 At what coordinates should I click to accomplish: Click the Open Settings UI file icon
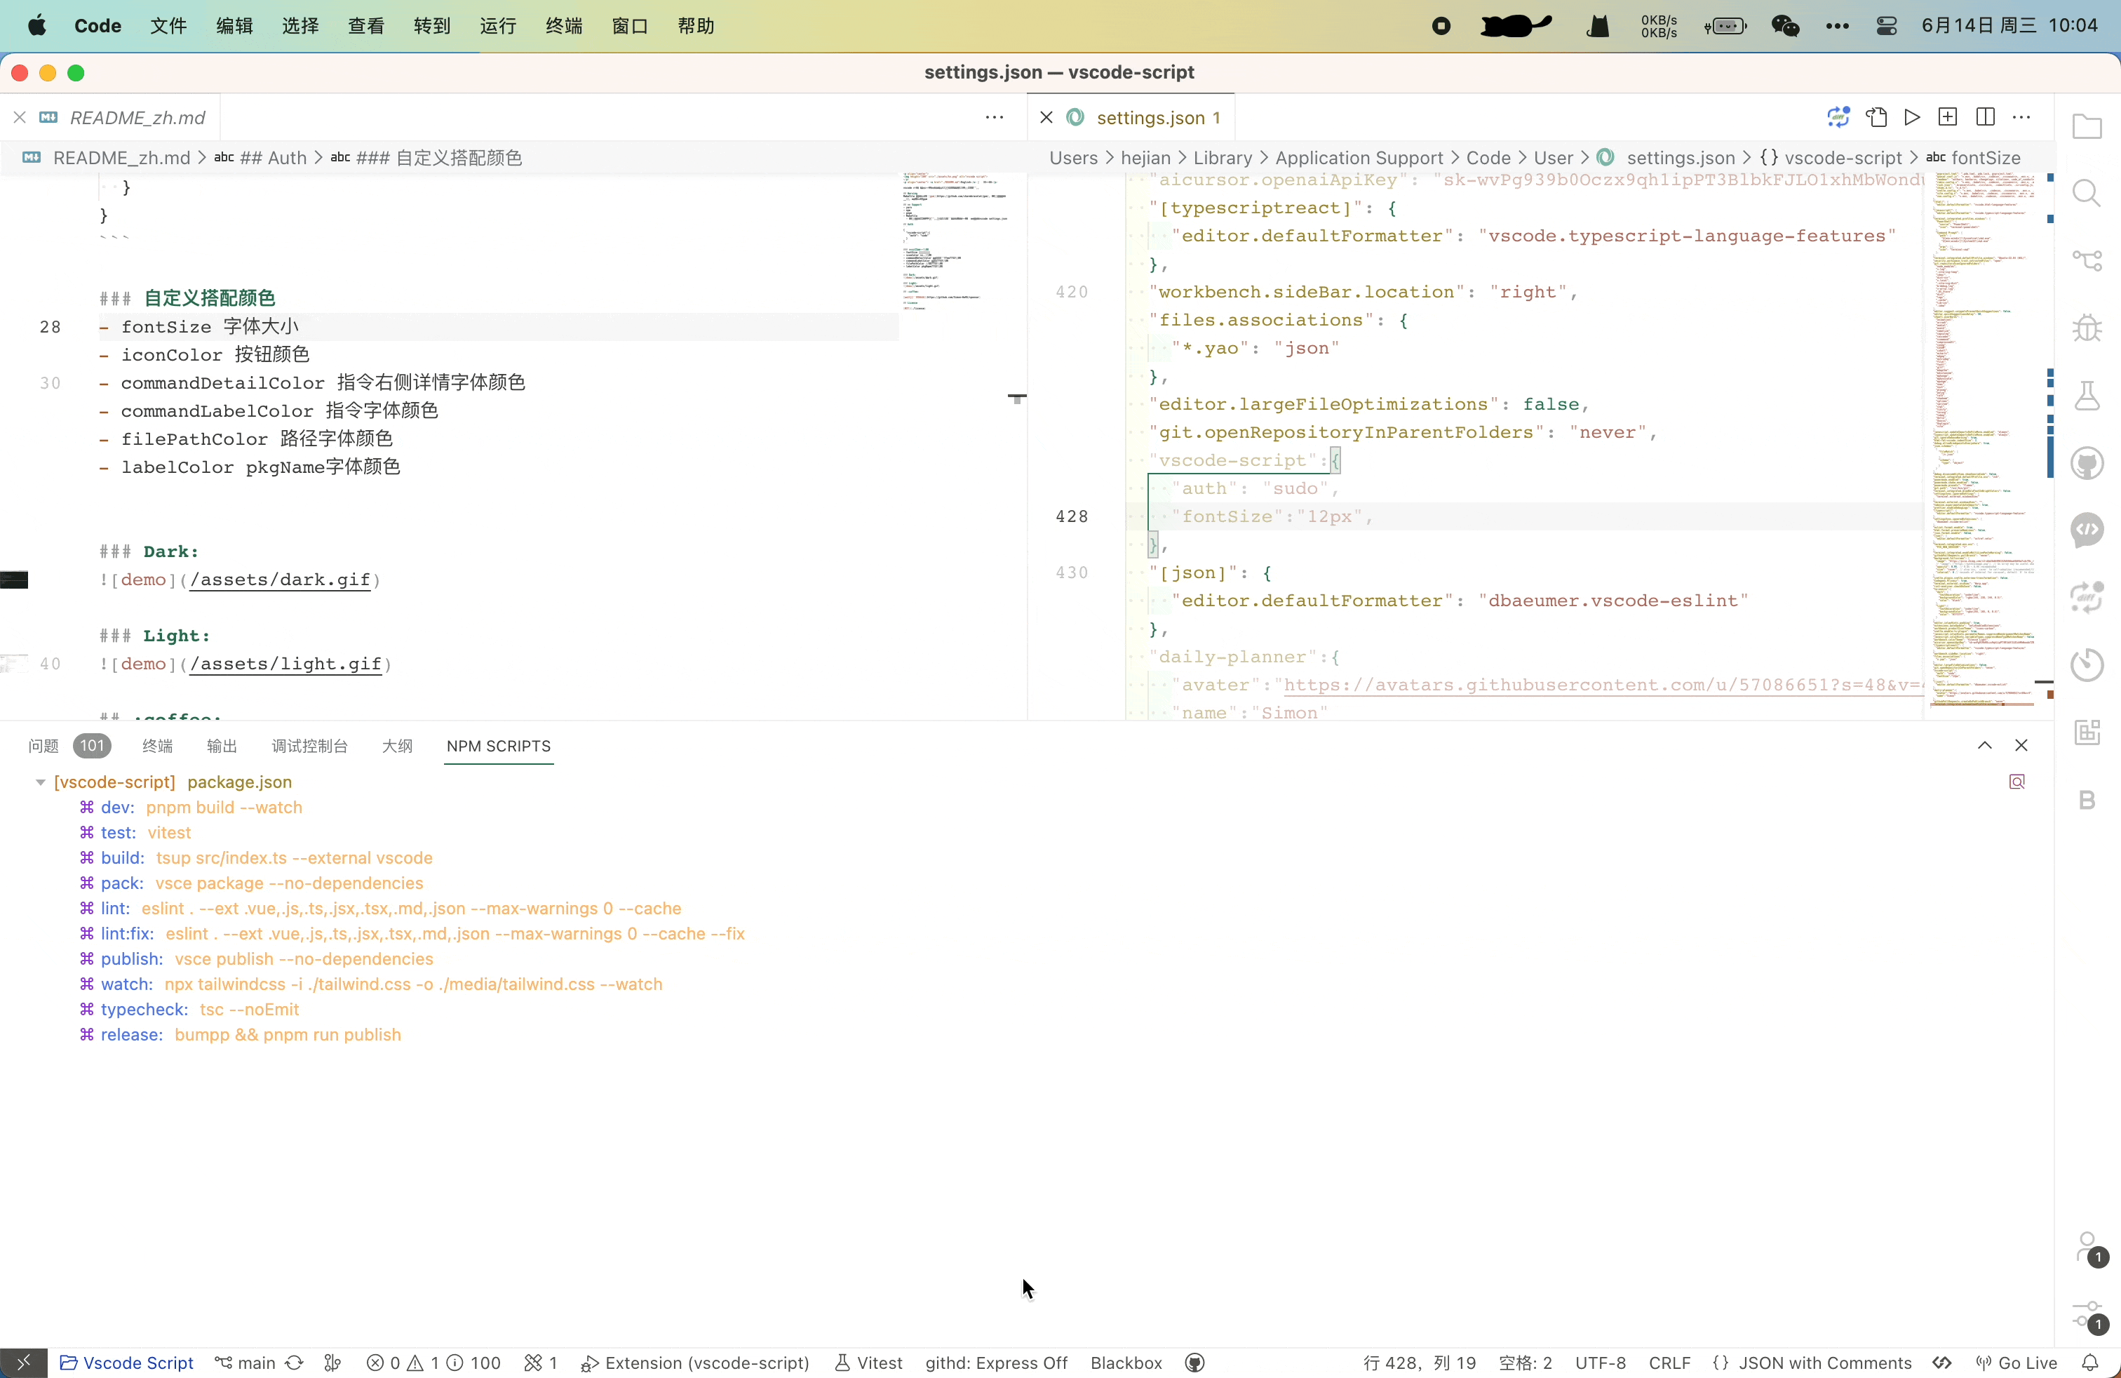coord(1876,116)
